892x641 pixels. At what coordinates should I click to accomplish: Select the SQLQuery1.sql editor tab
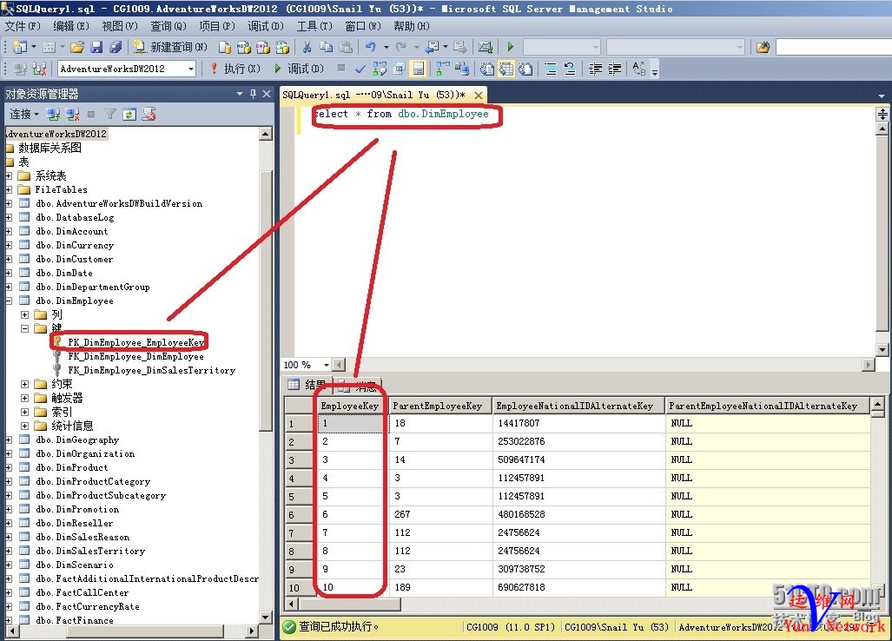pyautogui.click(x=374, y=95)
